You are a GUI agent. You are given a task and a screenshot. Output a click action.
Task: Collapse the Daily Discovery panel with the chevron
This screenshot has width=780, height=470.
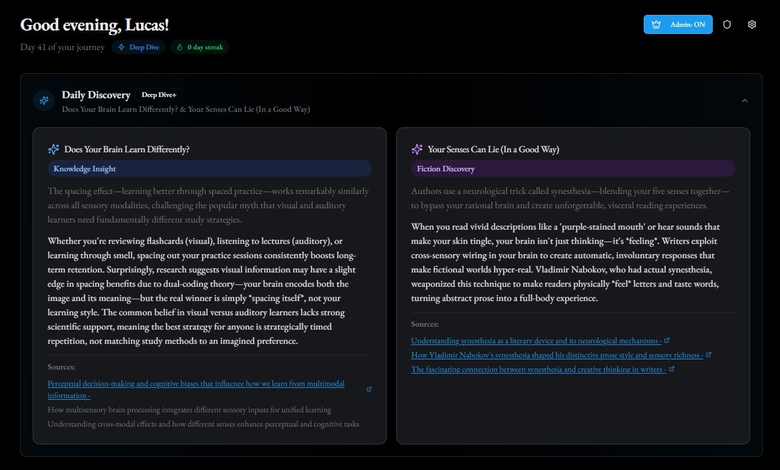tap(745, 101)
